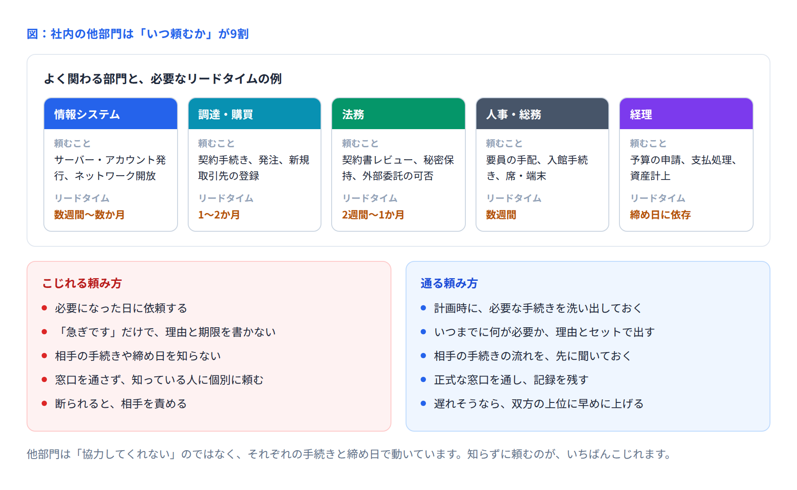Click the bullet '断られると、相手を責める'

121,404
